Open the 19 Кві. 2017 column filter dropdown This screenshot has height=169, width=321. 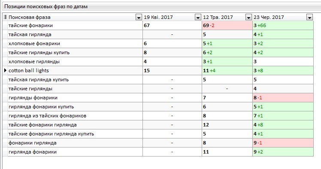coord(198,18)
